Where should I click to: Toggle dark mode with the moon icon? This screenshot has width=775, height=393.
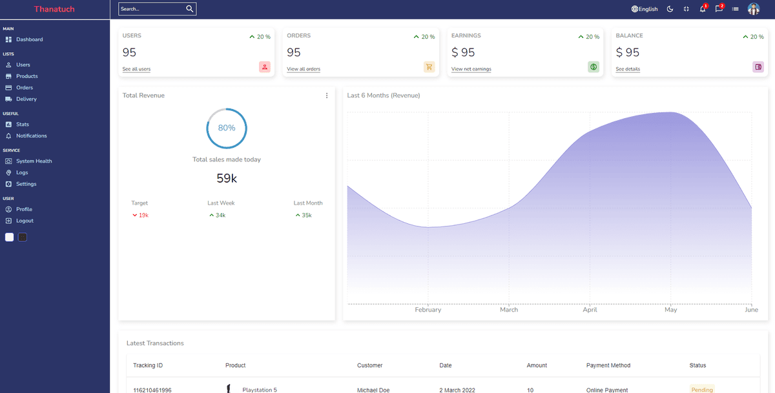pyautogui.click(x=670, y=9)
